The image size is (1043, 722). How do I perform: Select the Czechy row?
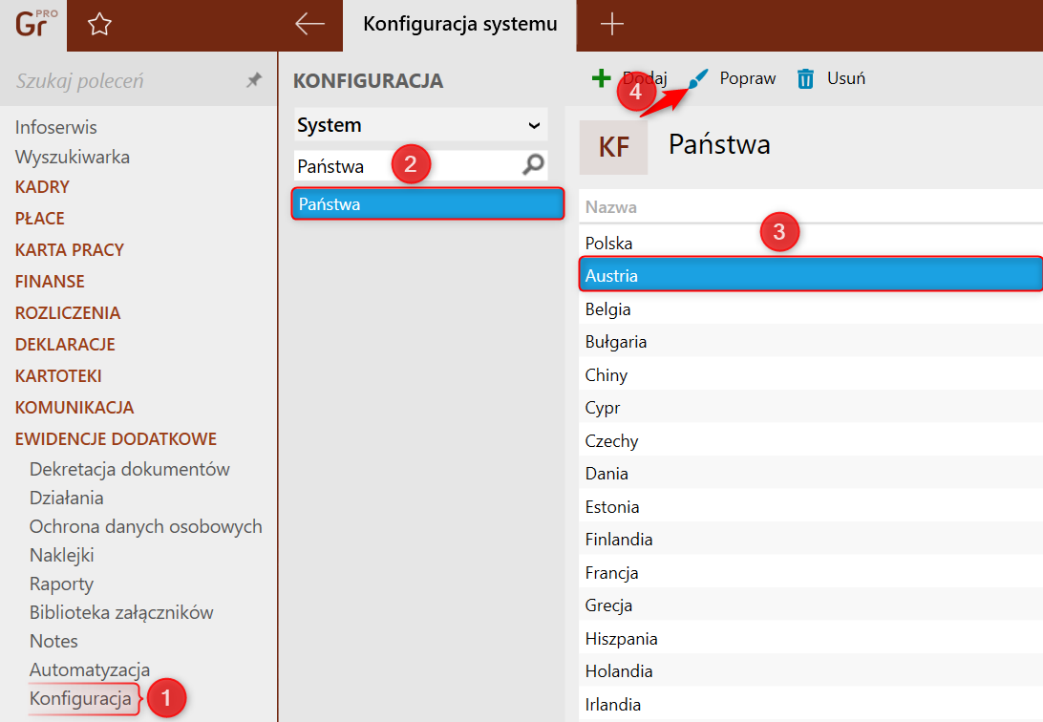[811, 441]
